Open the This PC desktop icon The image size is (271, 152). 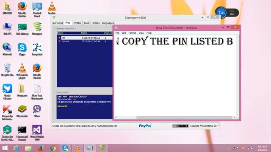tap(7, 29)
